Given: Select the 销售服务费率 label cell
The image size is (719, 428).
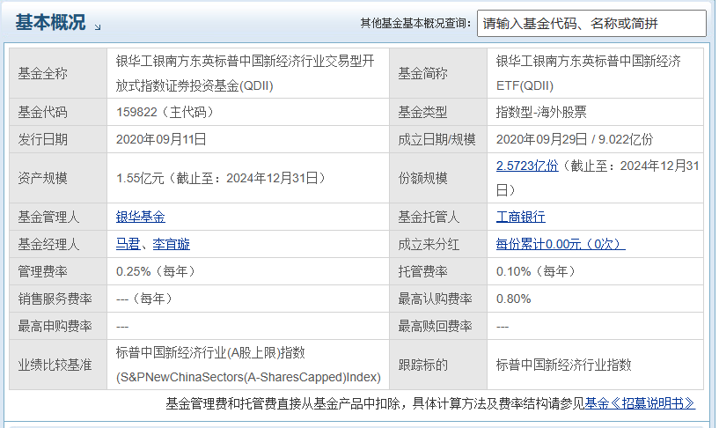Looking at the screenshot, I should pyautogui.click(x=58, y=299).
